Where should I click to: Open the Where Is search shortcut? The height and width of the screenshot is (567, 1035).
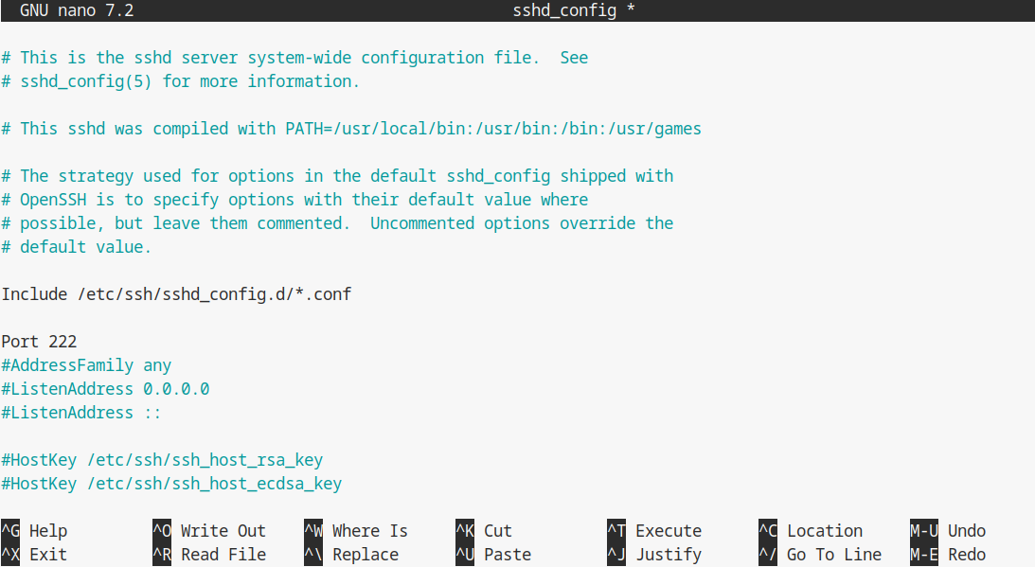click(369, 531)
